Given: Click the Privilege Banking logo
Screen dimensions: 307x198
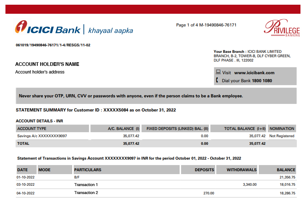Looking at the screenshot, I should (x=282, y=28).
